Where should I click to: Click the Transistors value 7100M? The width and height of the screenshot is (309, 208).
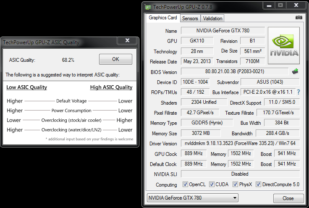point(252,61)
